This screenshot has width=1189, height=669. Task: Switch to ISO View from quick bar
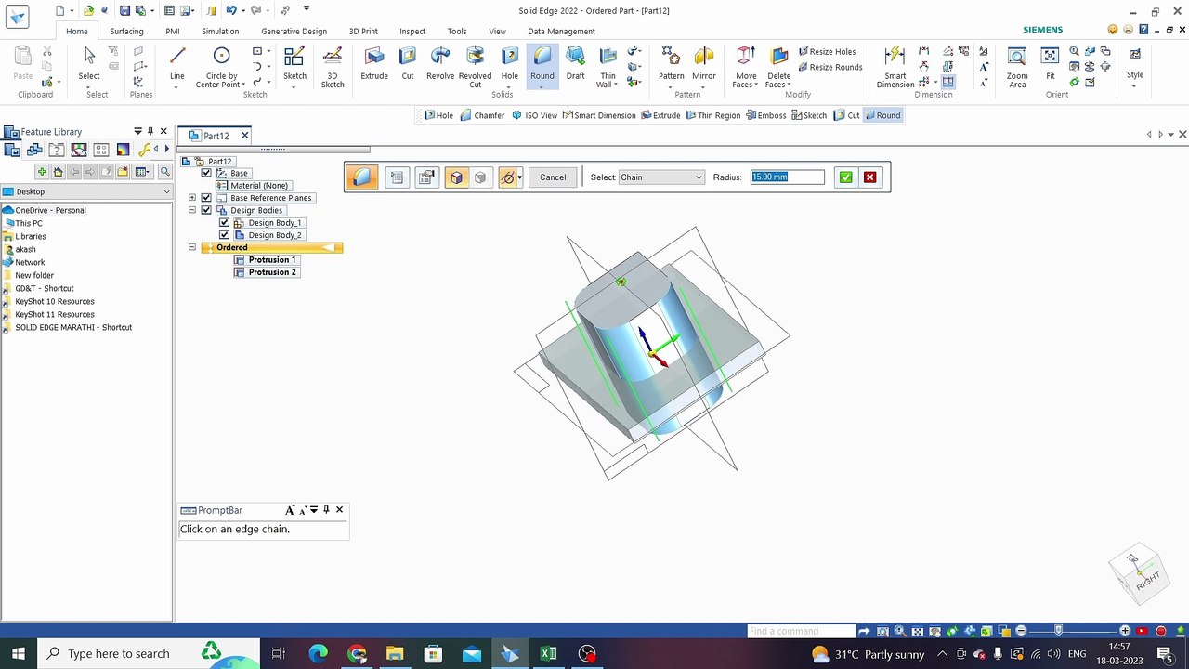[x=534, y=115]
